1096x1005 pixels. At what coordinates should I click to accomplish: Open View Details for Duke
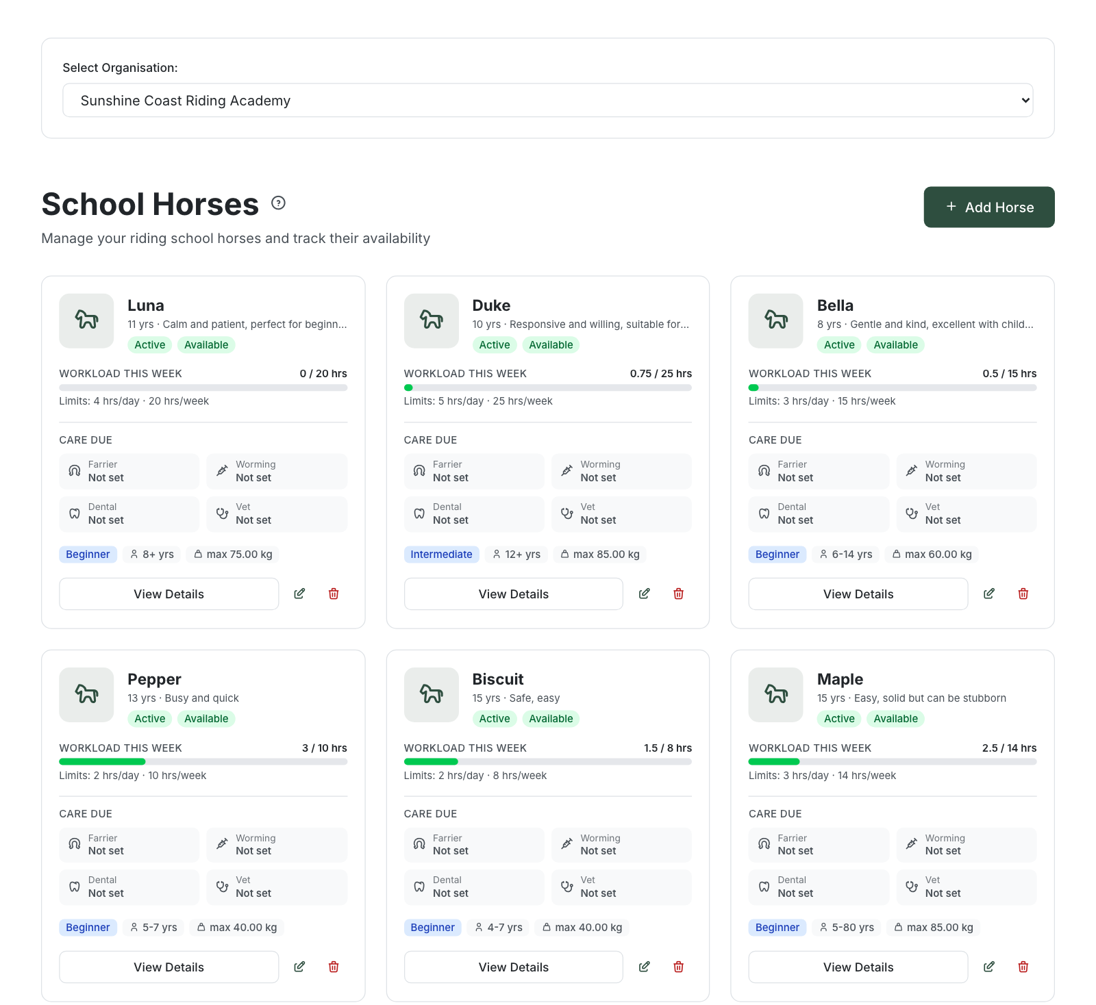click(513, 594)
